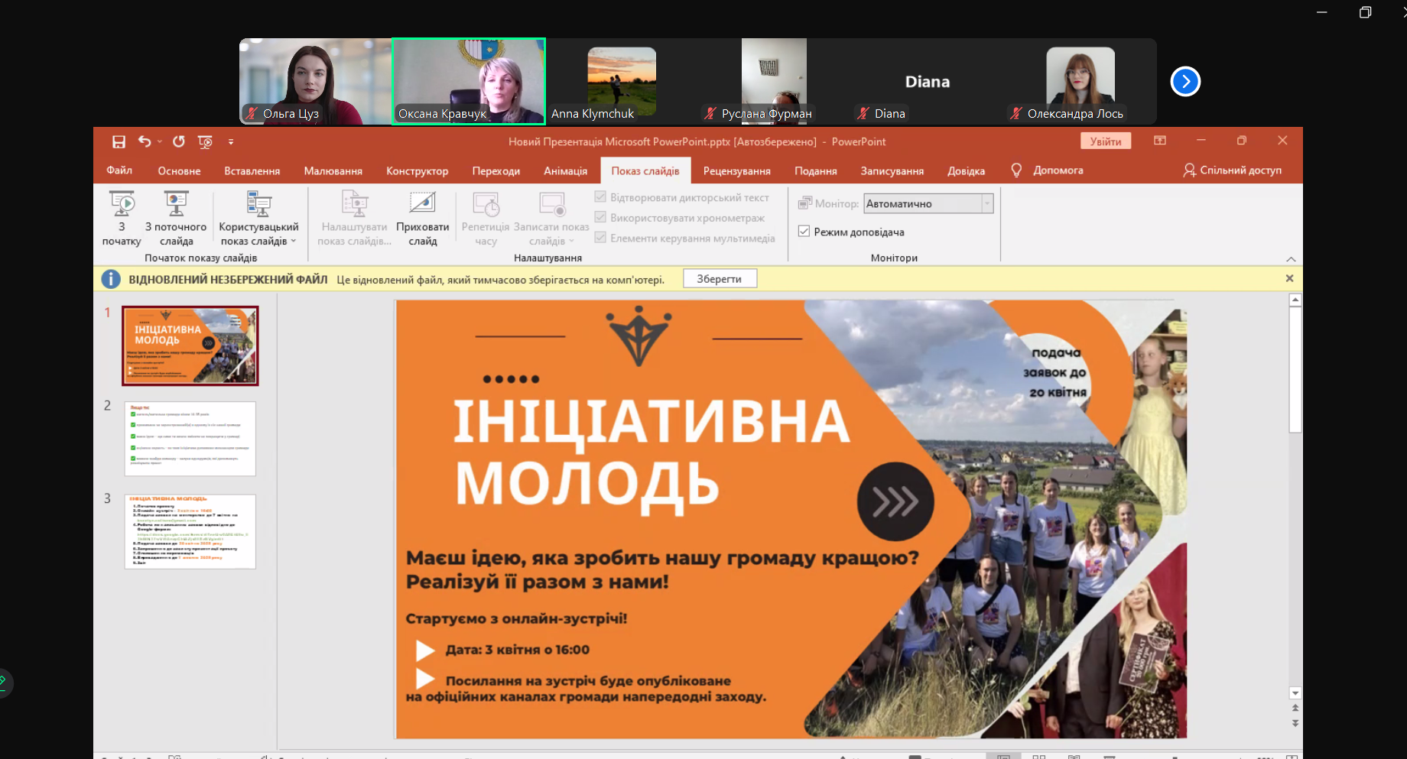
Task: Toggle Відтворювати дикторський текст checkbox
Action: coord(600,197)
